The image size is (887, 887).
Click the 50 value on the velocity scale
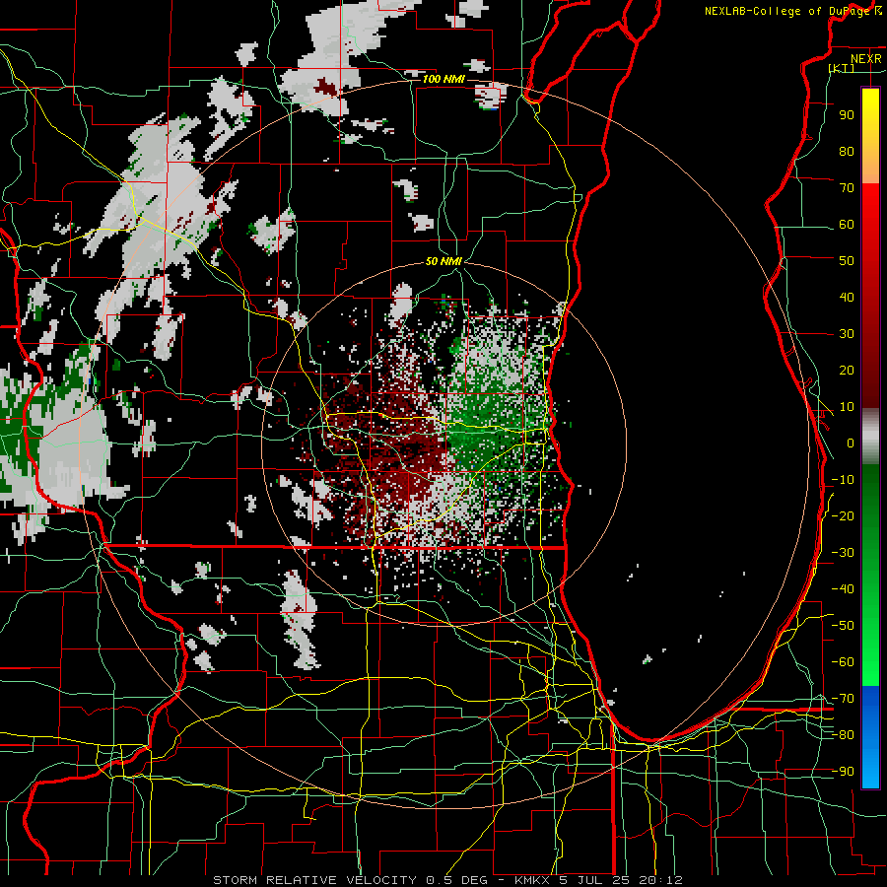point(847,261)
